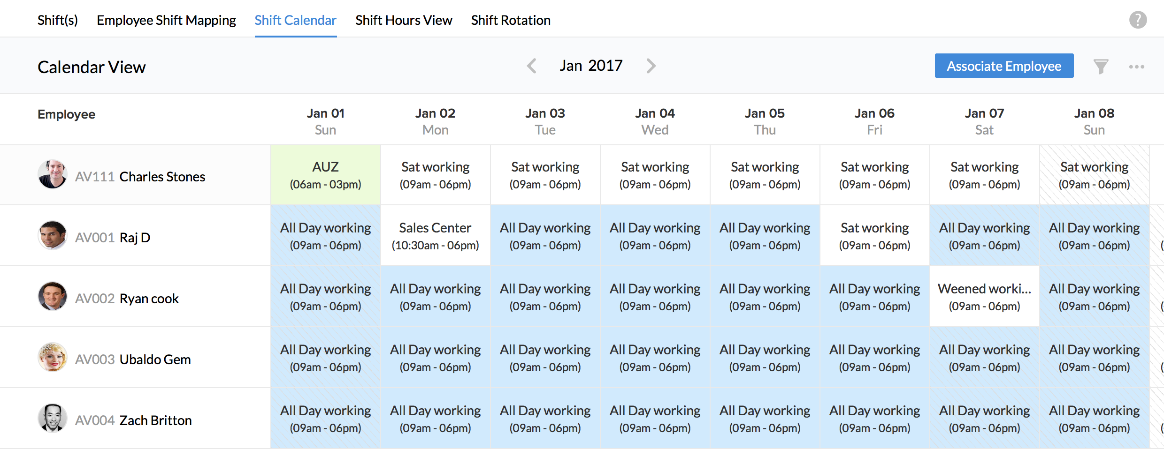Advance to next month with right chevron

651,66
